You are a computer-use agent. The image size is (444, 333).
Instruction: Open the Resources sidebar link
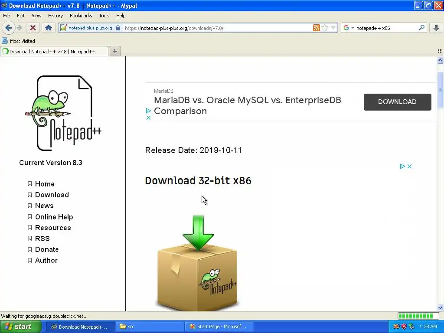pos(53,228)
